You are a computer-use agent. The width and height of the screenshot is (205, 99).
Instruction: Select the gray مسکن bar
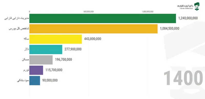point(41,60)
